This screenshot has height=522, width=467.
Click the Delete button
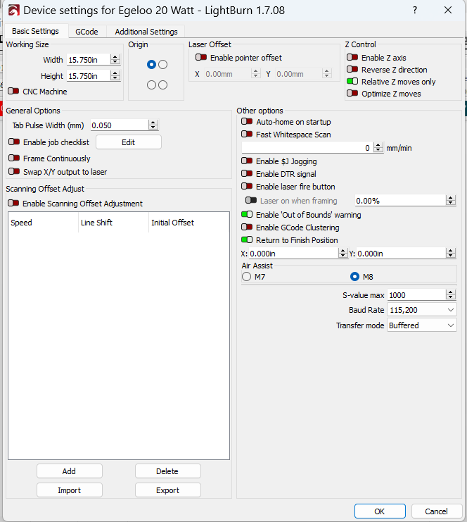coord(168,471)
